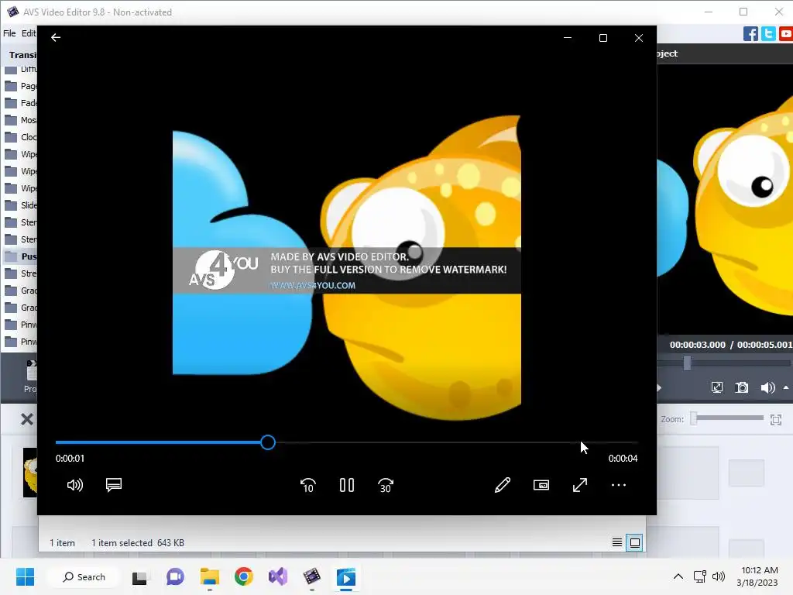Select the Clock transitions folder
The height and width of the screenshot is (595, 793).
(x=20, y=137)
